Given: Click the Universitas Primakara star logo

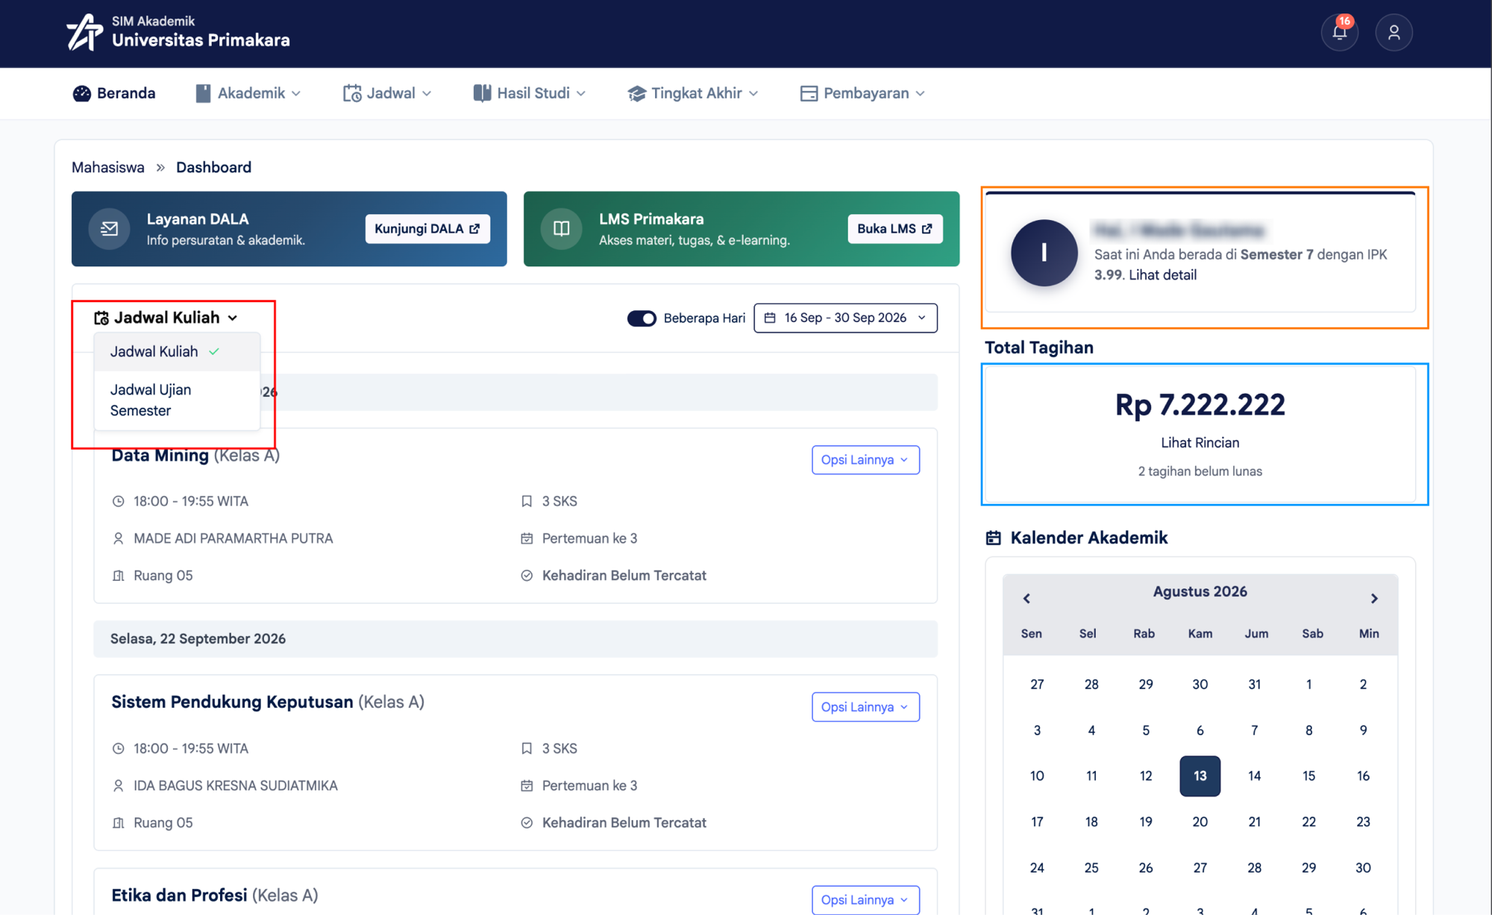Looking at the screenshot, I should click(x=85, y=32).
